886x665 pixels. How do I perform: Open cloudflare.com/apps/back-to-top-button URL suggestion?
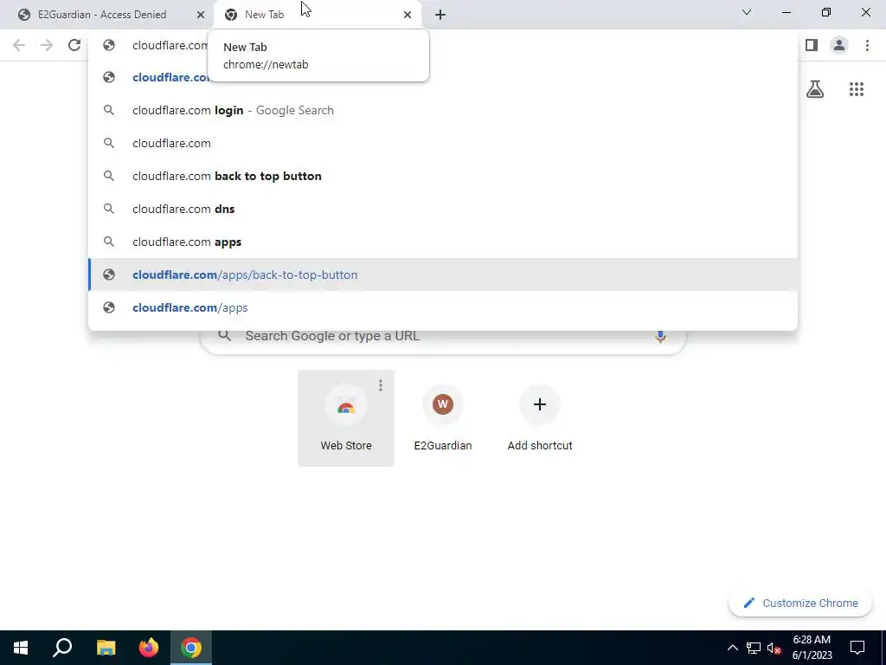click(x=443, y=274)
